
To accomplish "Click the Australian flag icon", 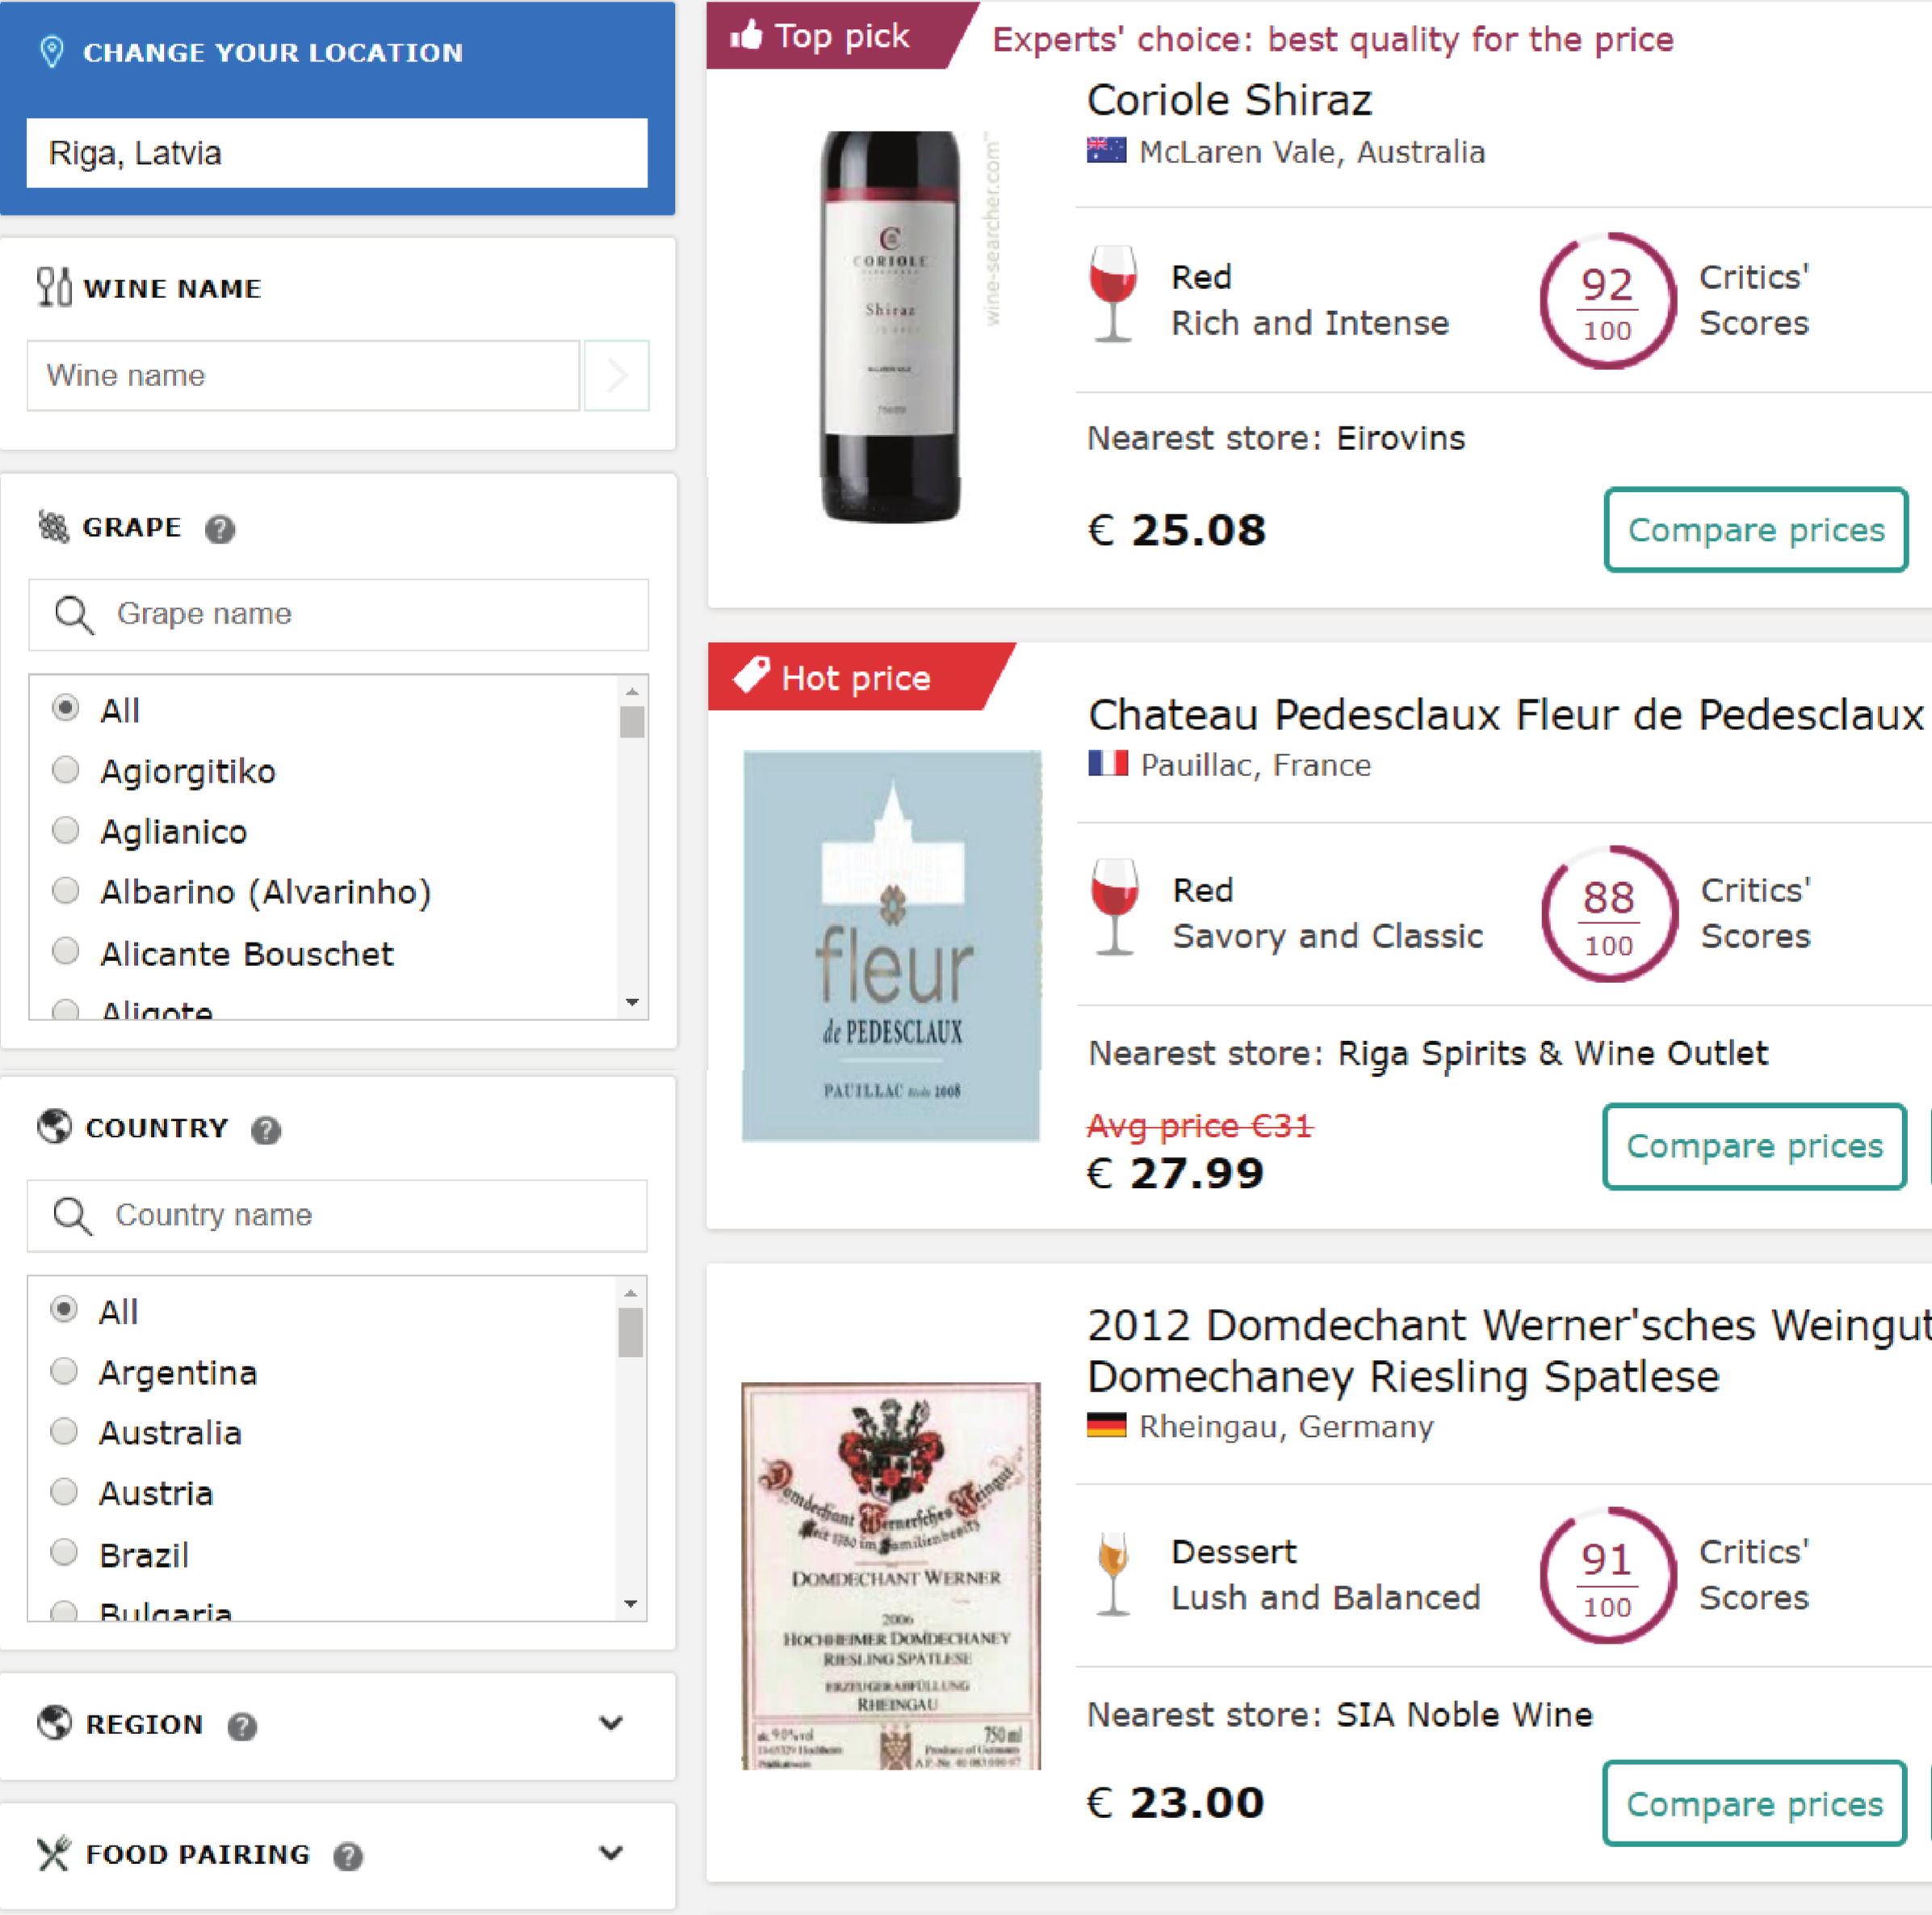I will point(1106,151).
